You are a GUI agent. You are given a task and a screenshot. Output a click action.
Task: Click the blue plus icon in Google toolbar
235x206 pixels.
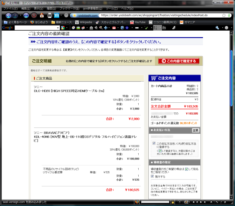(x=106, y=28)
